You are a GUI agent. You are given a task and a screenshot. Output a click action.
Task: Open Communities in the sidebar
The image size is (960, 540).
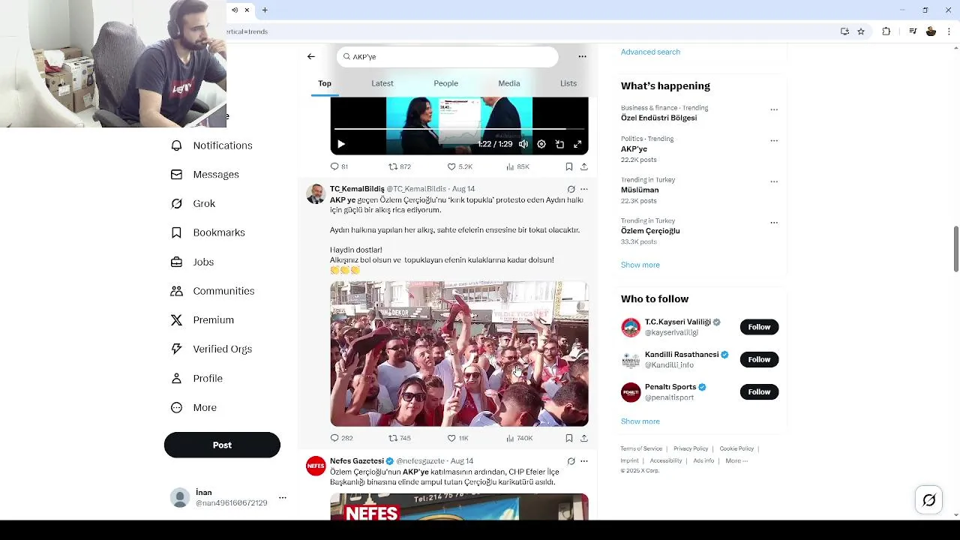coord(213,291)
